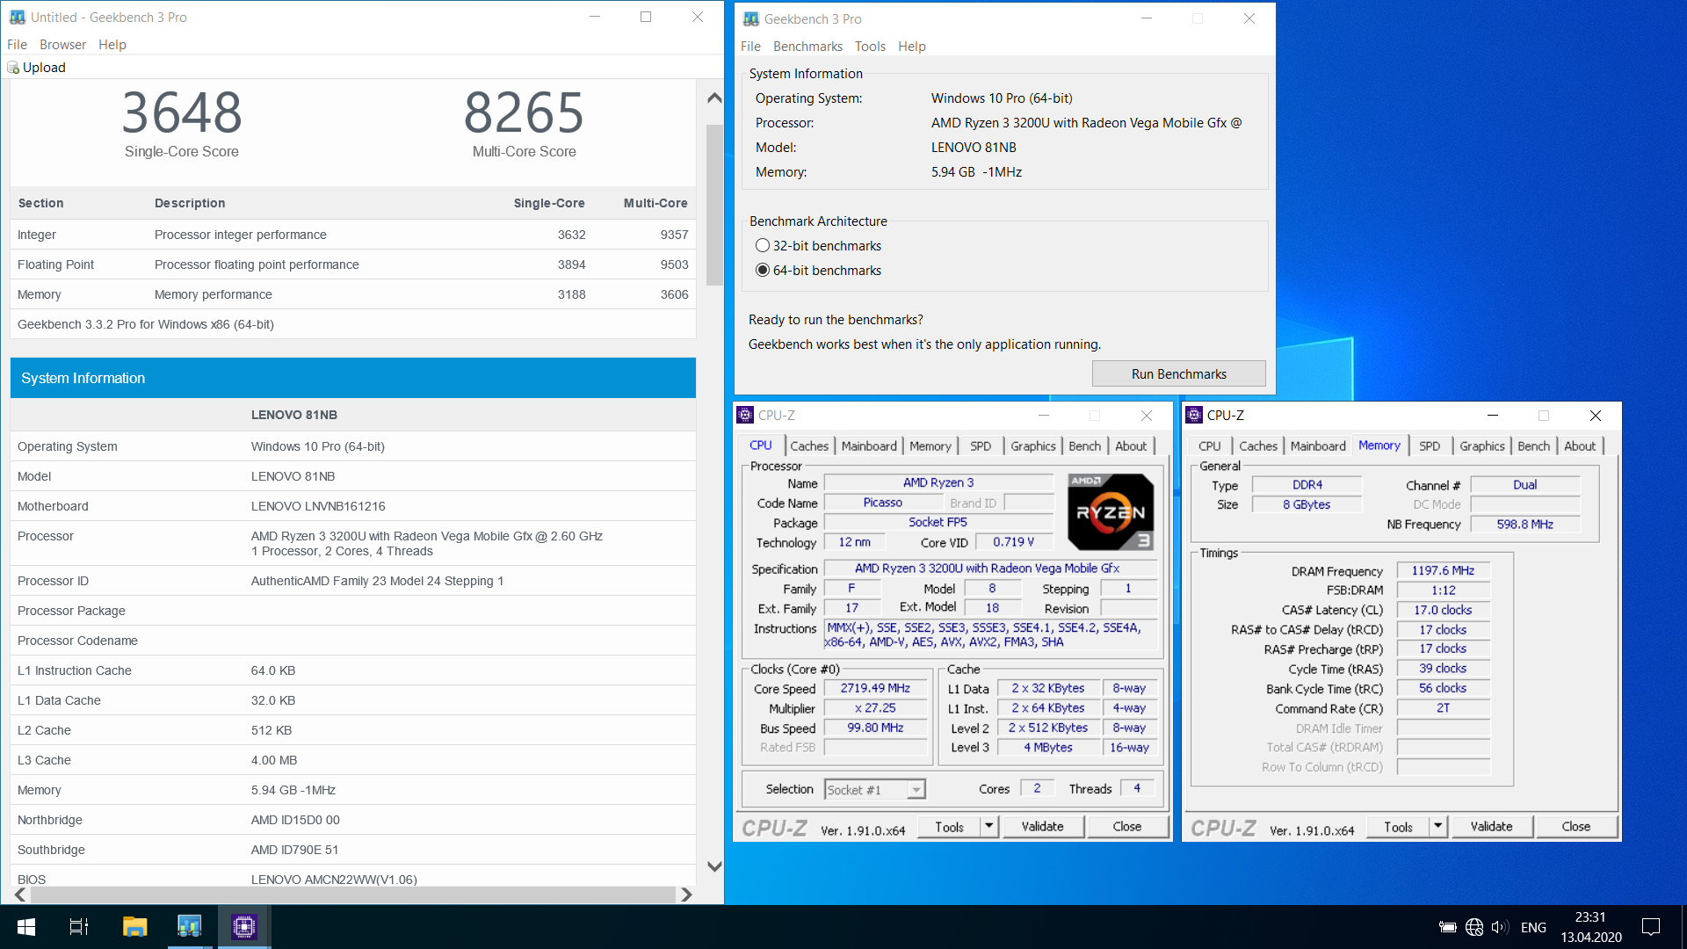This screenshot has height=949, width=1687.
Task: Switch to SPD tab in right CPU-Z
Action: [1430, 446]
